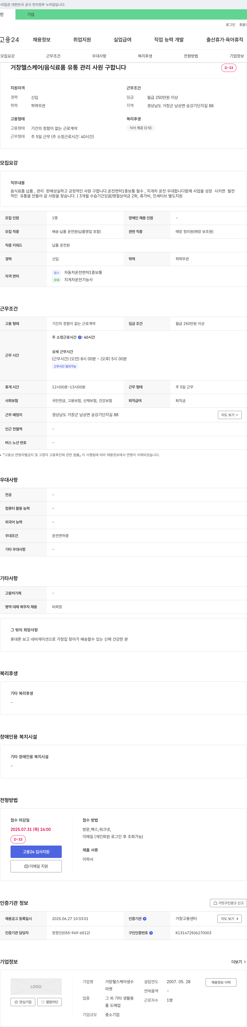247x1027 pixels.
Task: Jump to the 근무조건 section tab
Action: click(53, 56)
